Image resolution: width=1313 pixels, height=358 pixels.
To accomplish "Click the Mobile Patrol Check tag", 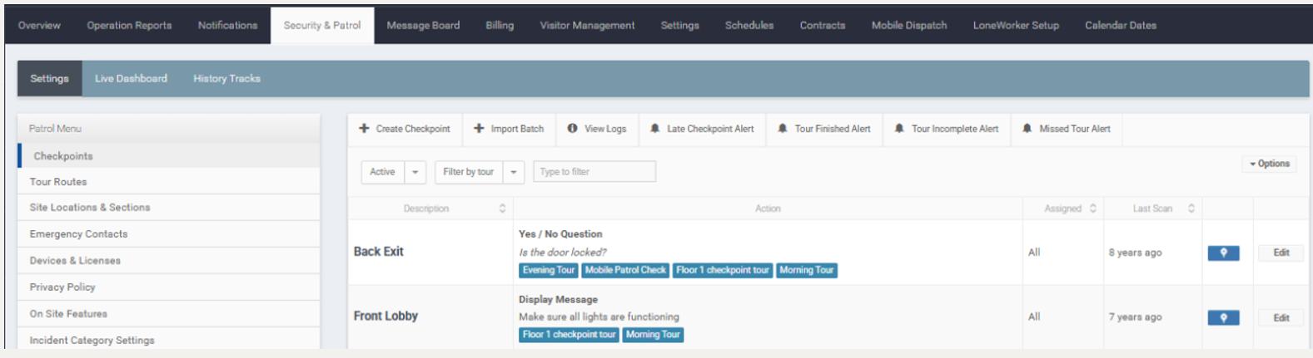I will click(x=625, y=270).
